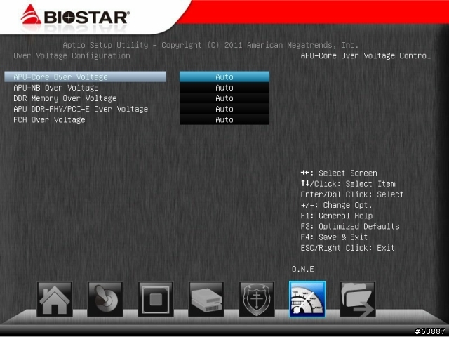The height and width of the screenshot is (337, 449).
Task: Open the Chipset chip icon
Action: pyautogui.click(x=156, y=299)
